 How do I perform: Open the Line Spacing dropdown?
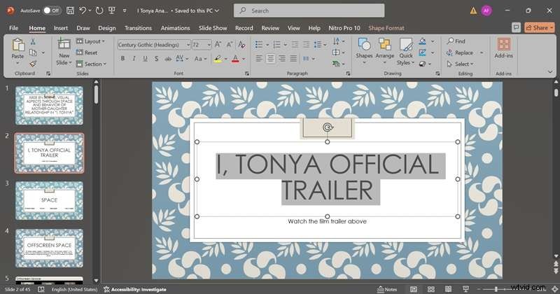coord(321,45)
